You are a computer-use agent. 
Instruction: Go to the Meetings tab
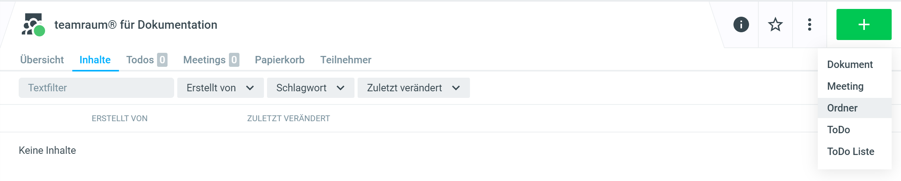coord(211,60)
